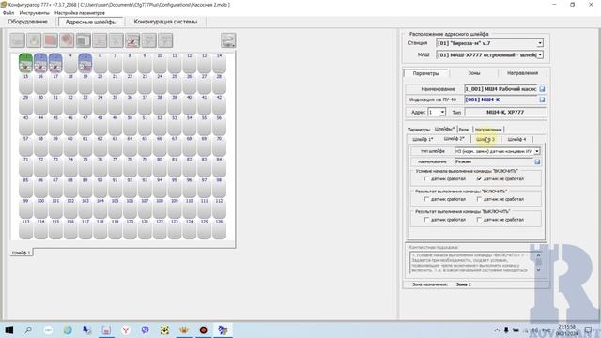Check датчик не сработал under Результат команды ВКЛЮЧИТЬ
The height and width of the screenshot is (338, 601).
point(479,199)
